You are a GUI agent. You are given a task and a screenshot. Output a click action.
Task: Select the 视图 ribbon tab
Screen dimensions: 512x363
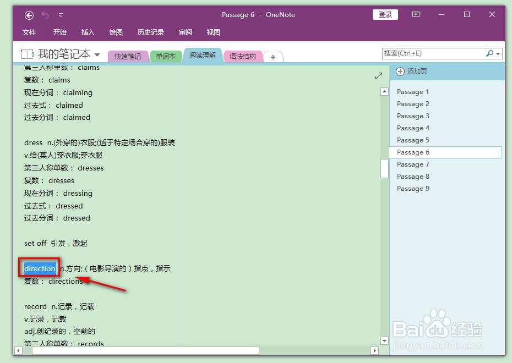(213, 32)
